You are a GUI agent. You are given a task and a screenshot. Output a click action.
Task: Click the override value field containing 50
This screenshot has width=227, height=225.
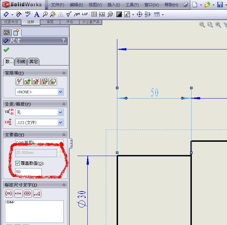pyautogui.click(x=29, y=172)
